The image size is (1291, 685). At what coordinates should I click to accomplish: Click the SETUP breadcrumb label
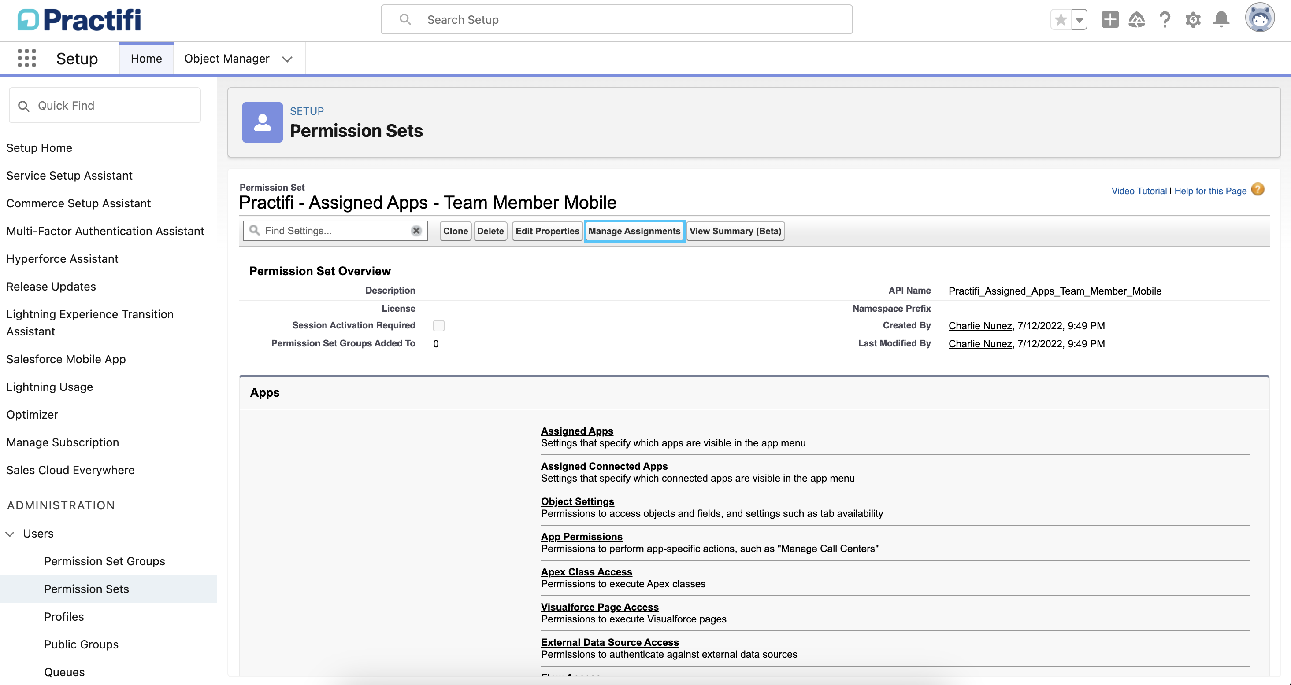307,111
